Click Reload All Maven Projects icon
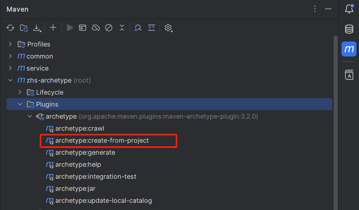Viewport: 359px width, 210px height. (10, 28)
